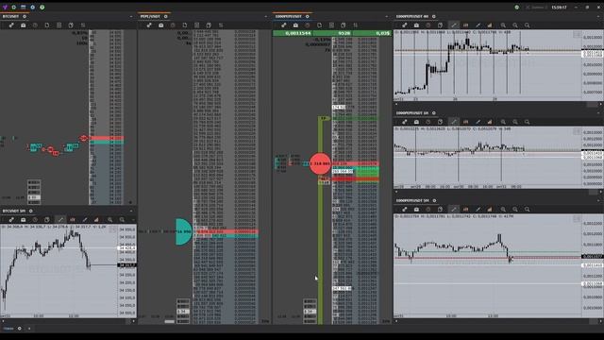
Task: Click search magnifier in 5M 1000PEPEUSDT chart toolbar
Action: tap(527, 210)
